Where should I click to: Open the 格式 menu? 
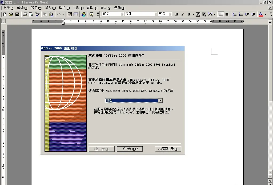tap(64, 8)
